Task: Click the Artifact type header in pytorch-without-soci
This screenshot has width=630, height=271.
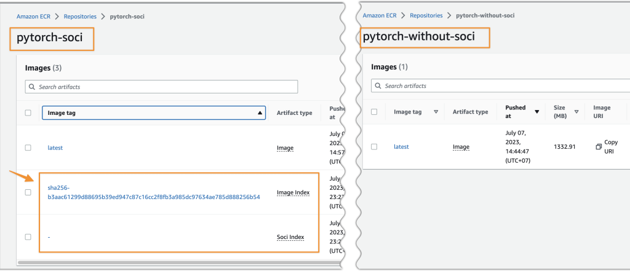Action: click(x=471, y=112)
